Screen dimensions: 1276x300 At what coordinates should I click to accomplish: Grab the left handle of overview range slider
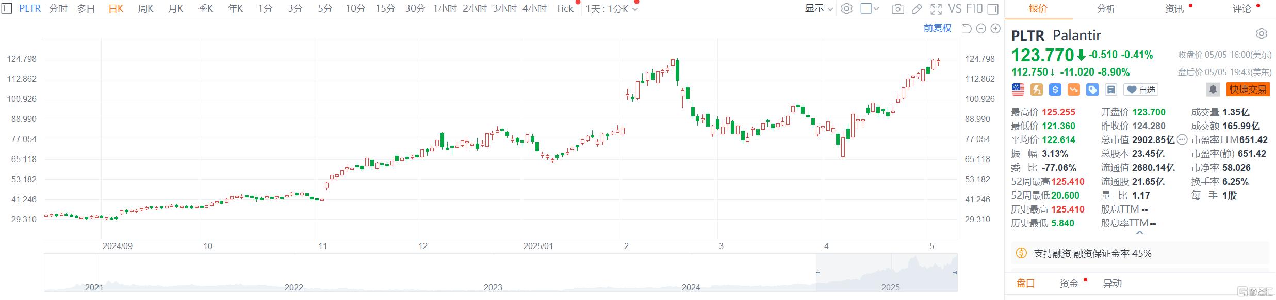(x=817, y=272)
